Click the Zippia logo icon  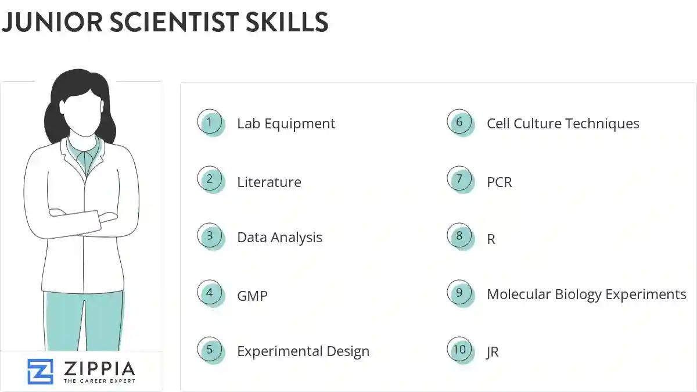pos(40,372)
